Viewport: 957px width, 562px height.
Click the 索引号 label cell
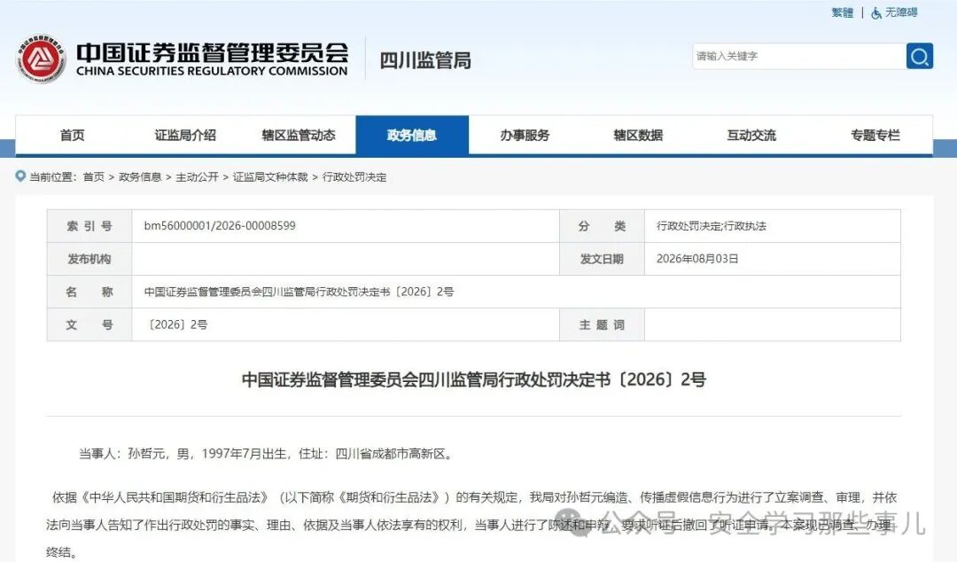coord(89,226)
